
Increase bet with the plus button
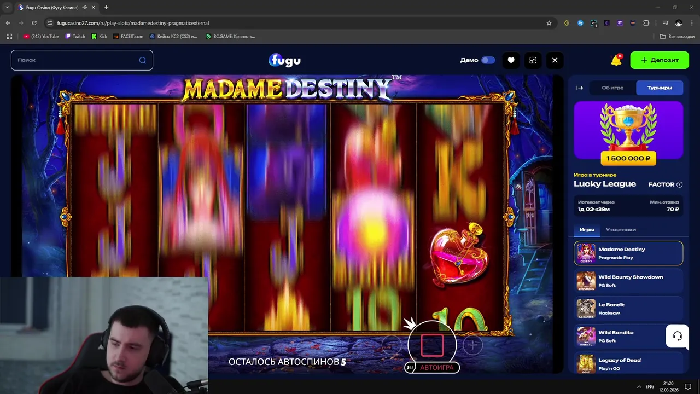473,345
